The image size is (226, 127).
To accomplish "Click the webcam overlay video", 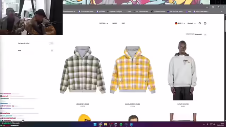I will coord(31,17).
